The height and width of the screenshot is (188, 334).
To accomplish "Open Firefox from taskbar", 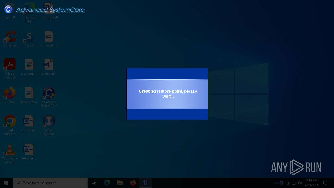I will [x=133, y=183].
